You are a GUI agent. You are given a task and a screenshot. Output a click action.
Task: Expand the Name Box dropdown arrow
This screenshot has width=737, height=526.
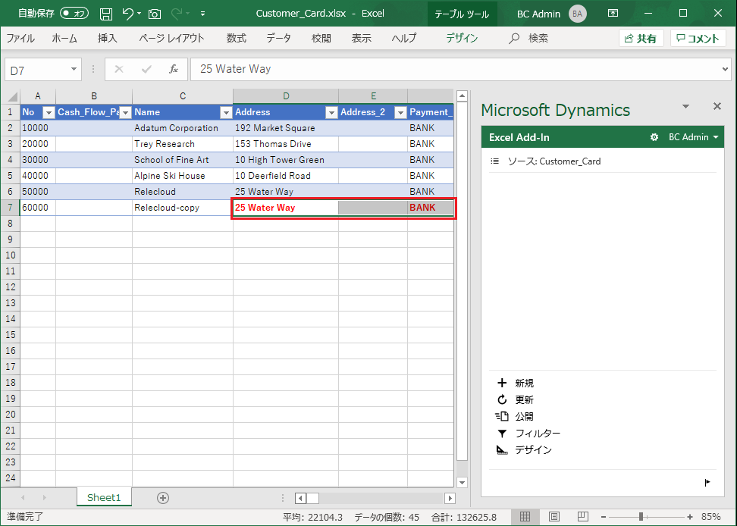74,70
